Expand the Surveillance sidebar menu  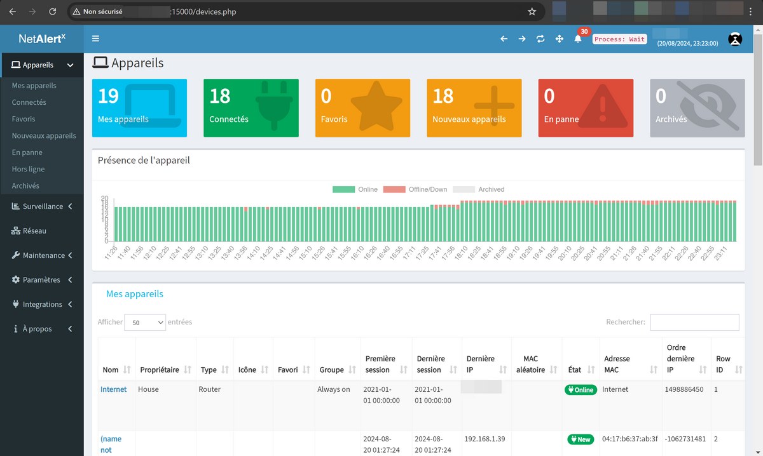point(42,206)
